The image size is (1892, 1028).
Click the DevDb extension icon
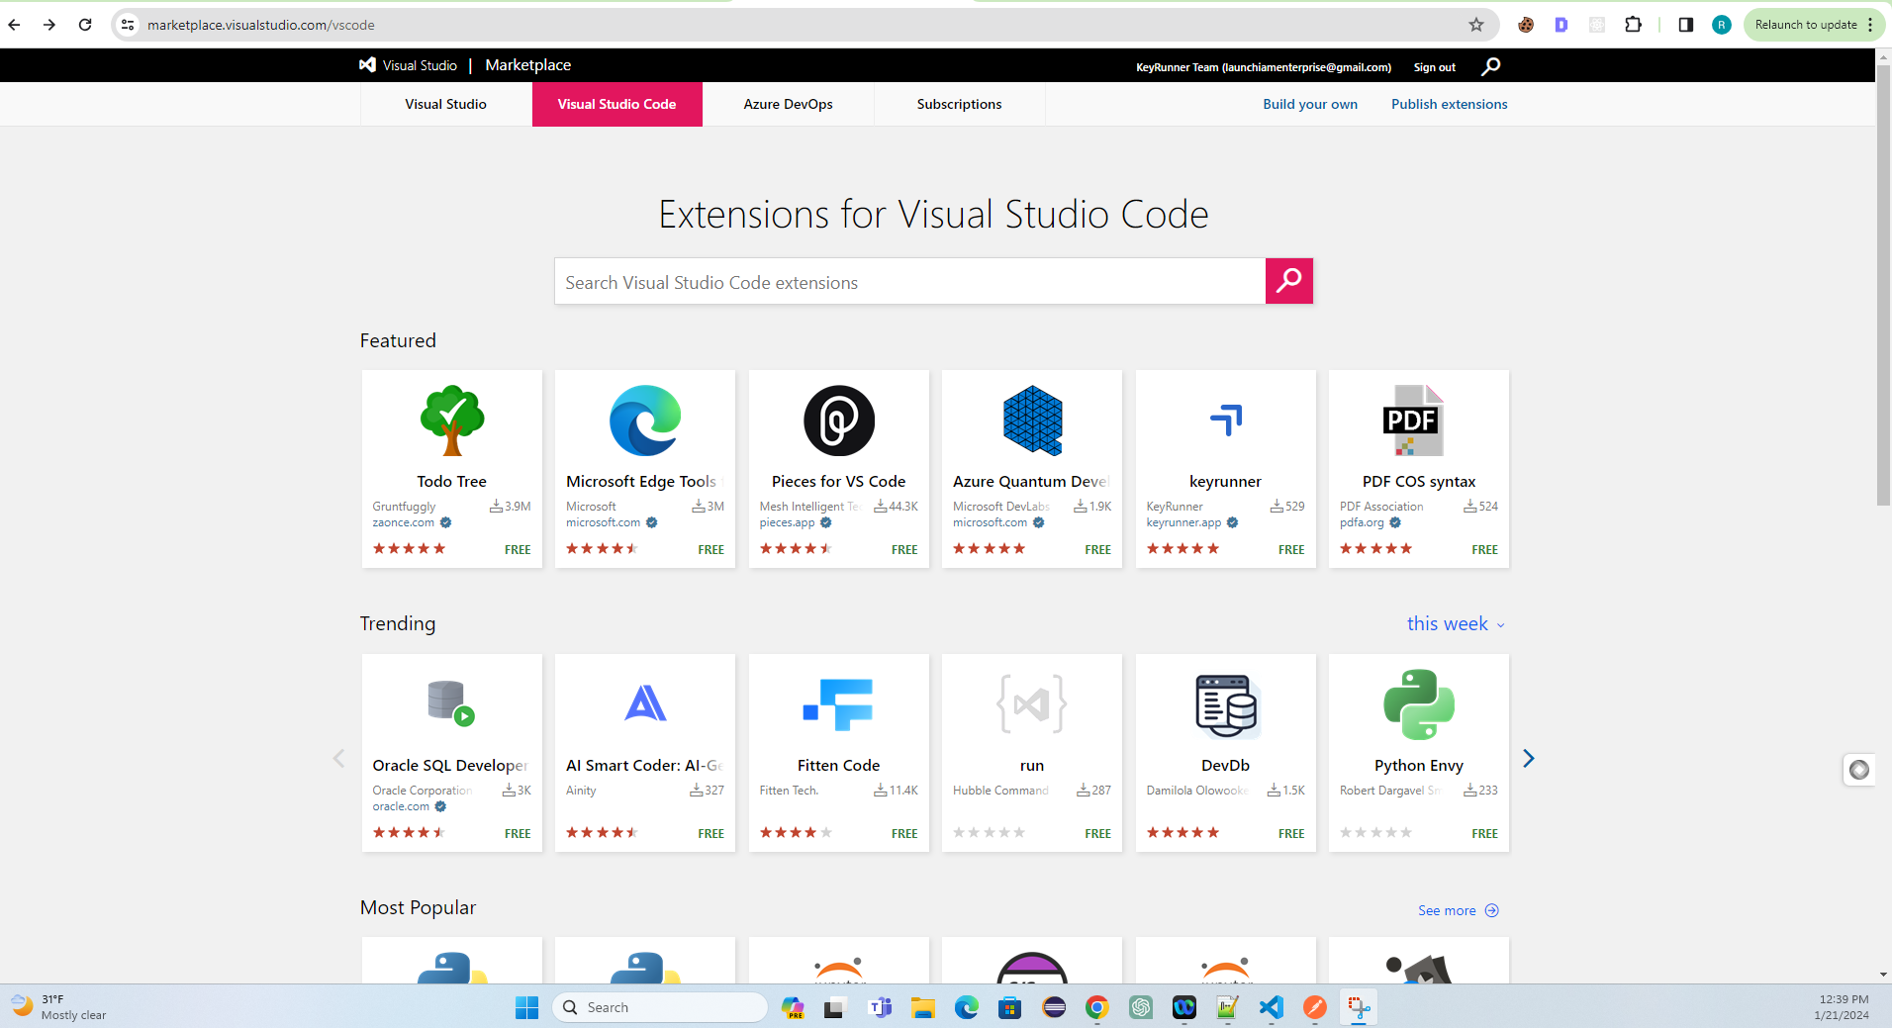click(1226, 706)
